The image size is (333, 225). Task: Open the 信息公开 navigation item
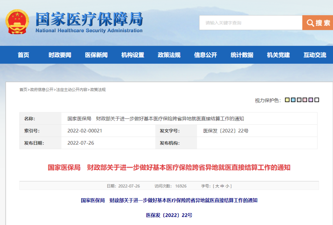206,55
